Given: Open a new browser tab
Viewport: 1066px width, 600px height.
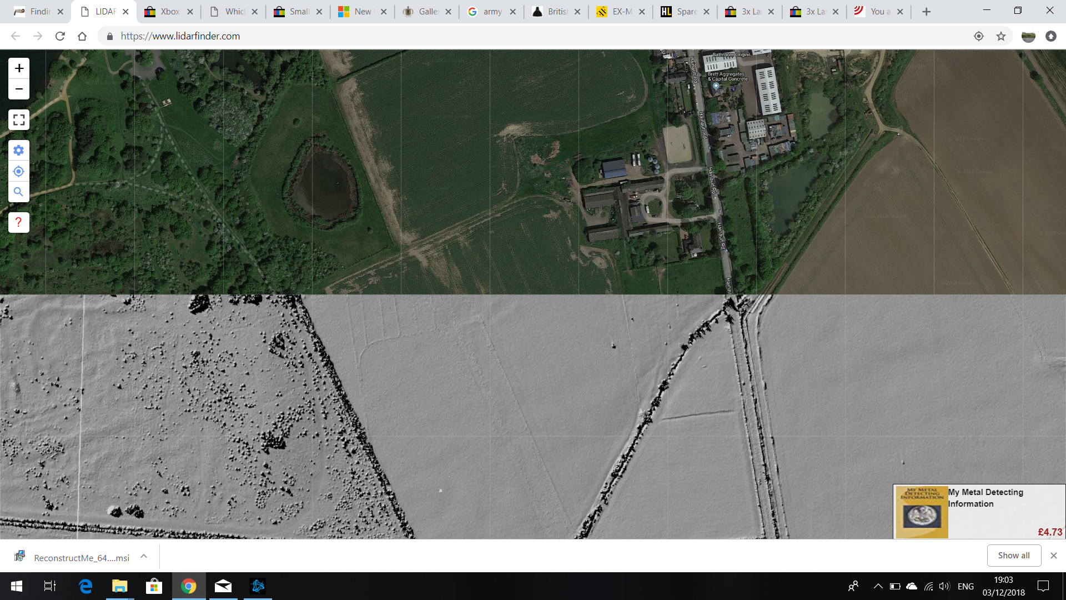Looking at the screenshot, I should (926, 12).
